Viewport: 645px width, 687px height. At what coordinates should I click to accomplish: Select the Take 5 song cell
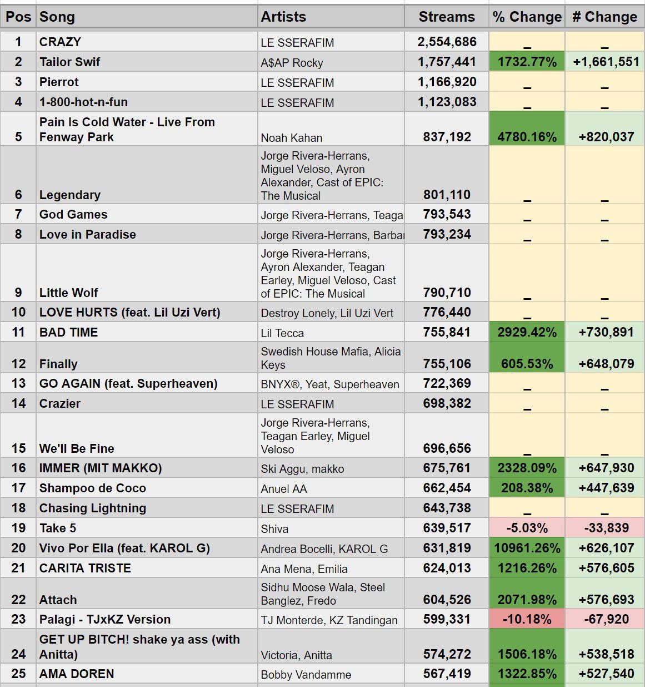point(147,528)
